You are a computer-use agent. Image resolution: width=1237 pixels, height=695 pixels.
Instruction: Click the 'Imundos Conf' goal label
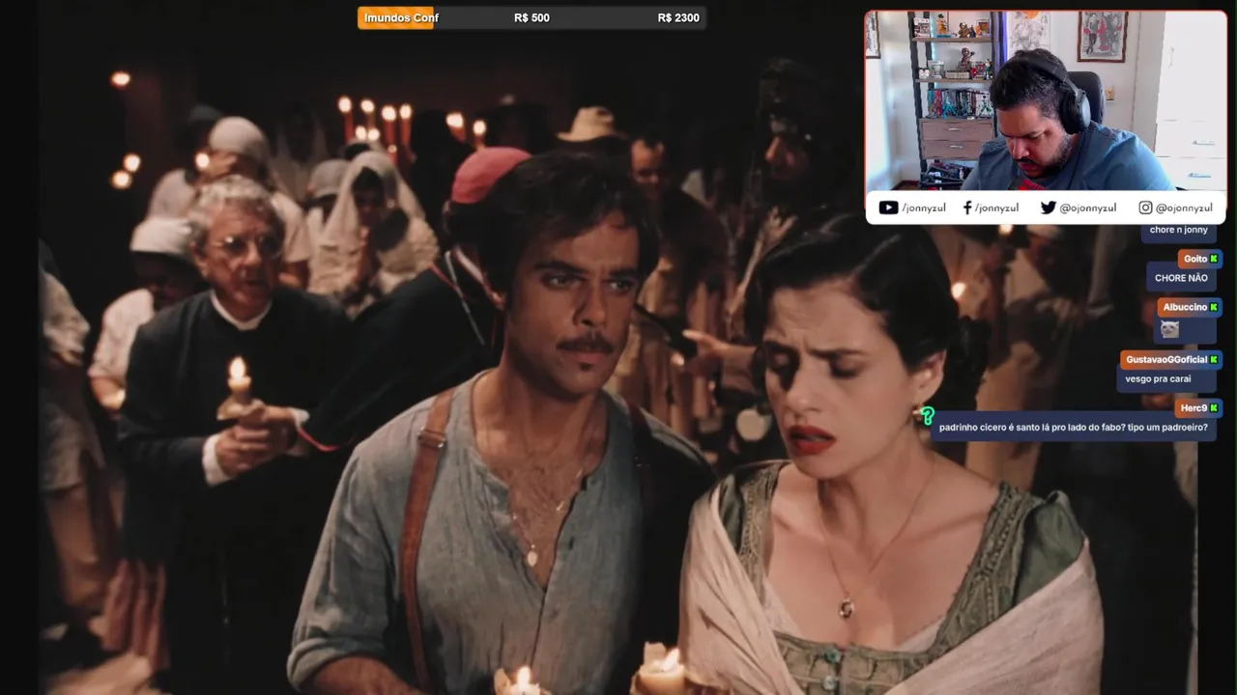401,17
